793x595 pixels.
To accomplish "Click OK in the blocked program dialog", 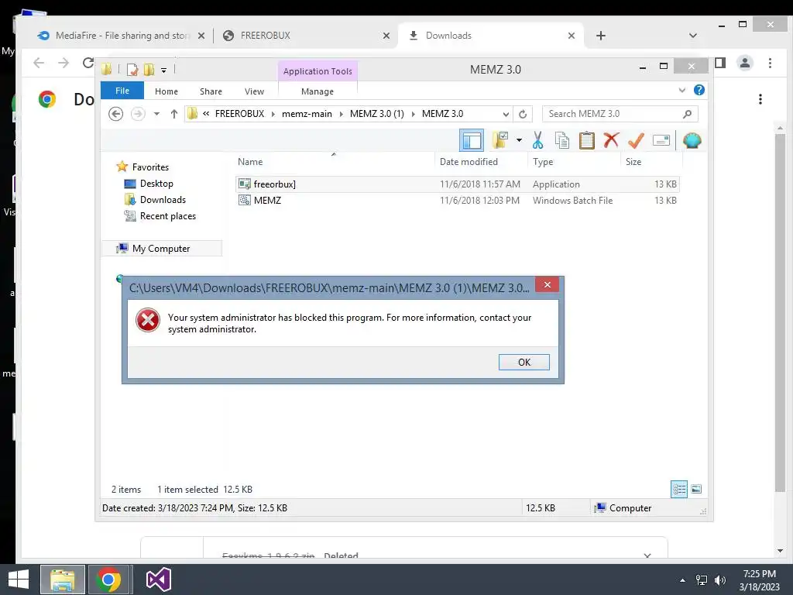I will click(524, 362).
